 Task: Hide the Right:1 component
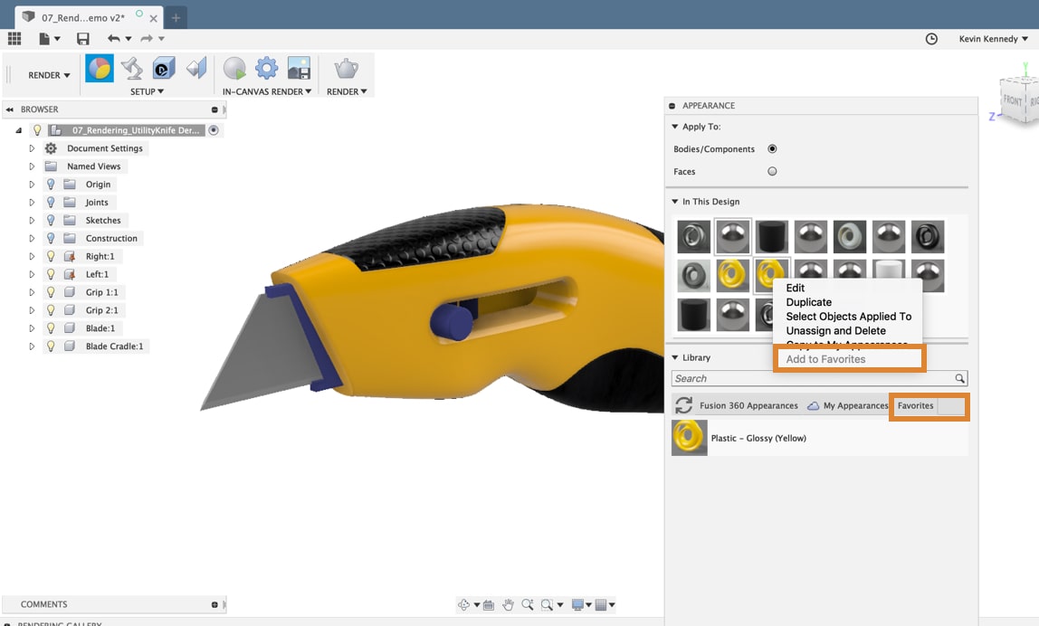(51, 256)
